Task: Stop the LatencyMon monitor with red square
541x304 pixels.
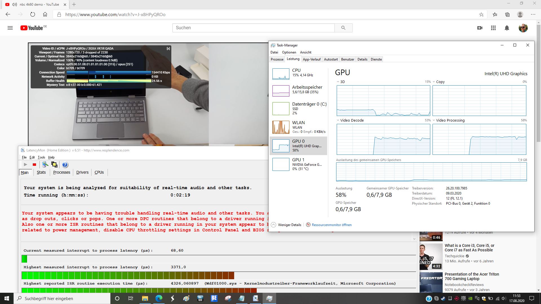Action: click(x=34, y=165)
